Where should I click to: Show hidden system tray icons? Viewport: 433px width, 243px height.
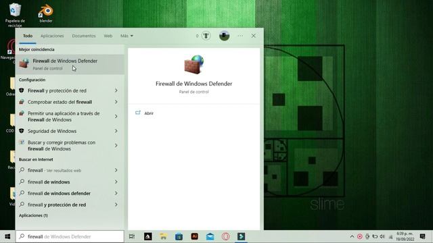point(352,236)
